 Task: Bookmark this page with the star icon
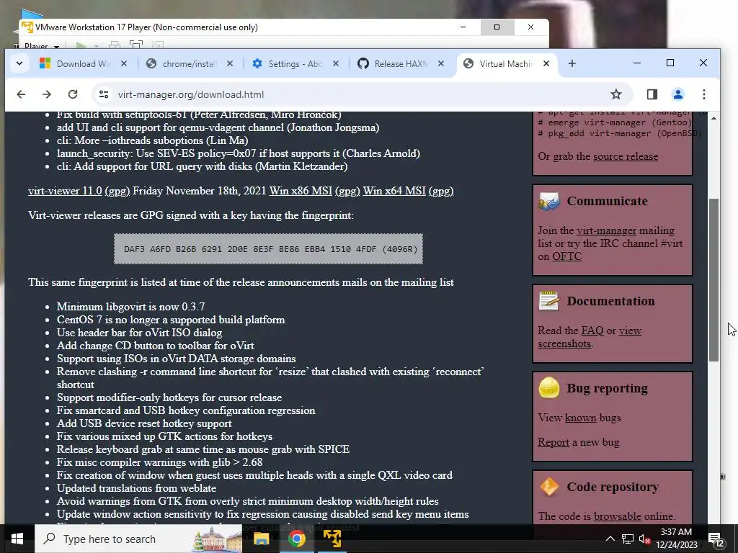click(x=615, y=94)
